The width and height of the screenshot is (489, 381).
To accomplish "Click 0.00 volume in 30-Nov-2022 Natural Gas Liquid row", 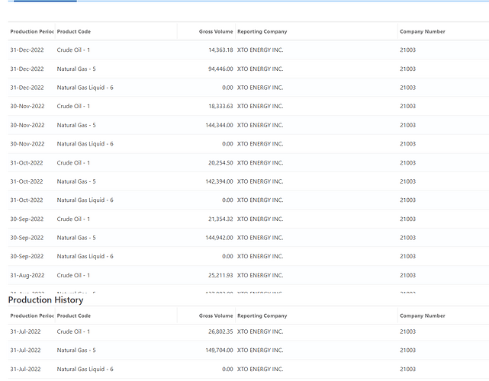I will tap(227, 144).
